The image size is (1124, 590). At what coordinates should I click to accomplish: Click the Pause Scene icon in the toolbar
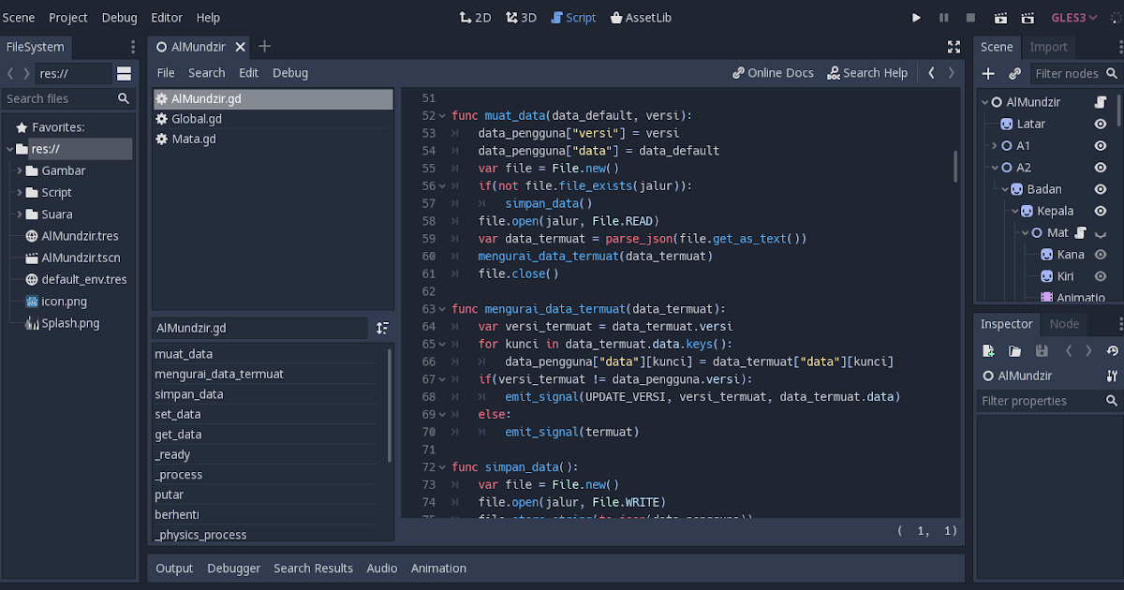pos(944,17)
